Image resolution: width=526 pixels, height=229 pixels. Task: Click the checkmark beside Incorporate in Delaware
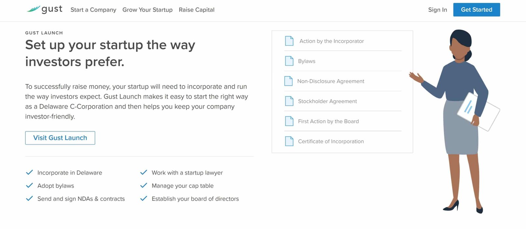[x=29, y=172]
